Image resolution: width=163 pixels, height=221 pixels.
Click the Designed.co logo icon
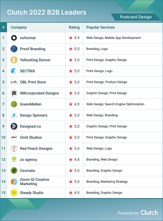(x=14, y=126)
